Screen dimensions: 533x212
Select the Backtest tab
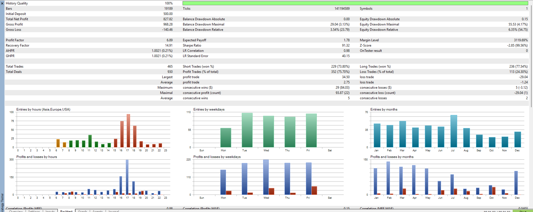point(66,211)
